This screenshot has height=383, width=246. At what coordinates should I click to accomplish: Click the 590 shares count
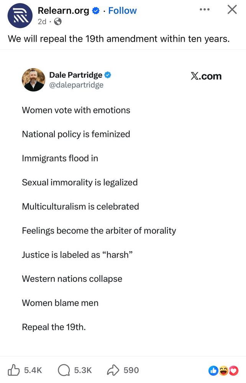(x=131, y=370)
